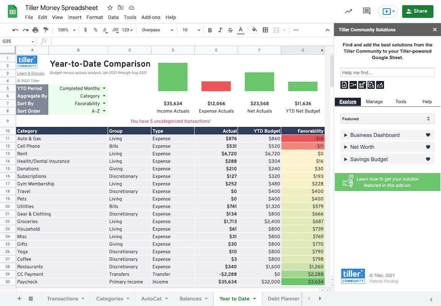
Task: Click the Help me find search field
Action: tap(387, 73)
